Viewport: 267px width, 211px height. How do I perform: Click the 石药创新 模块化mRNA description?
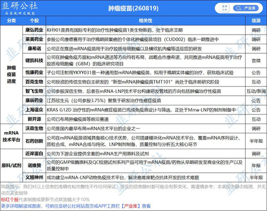click(144, 141)
